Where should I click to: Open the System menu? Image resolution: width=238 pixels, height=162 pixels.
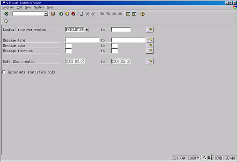(x=39, y=7)
